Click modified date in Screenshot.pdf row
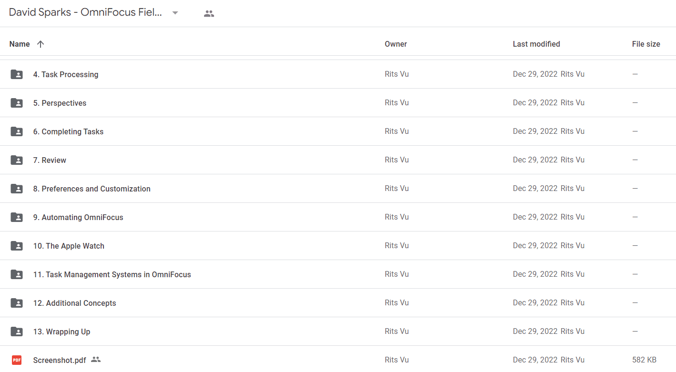The width and height of the screenshot is (676, 372). (x=535, y=360)
